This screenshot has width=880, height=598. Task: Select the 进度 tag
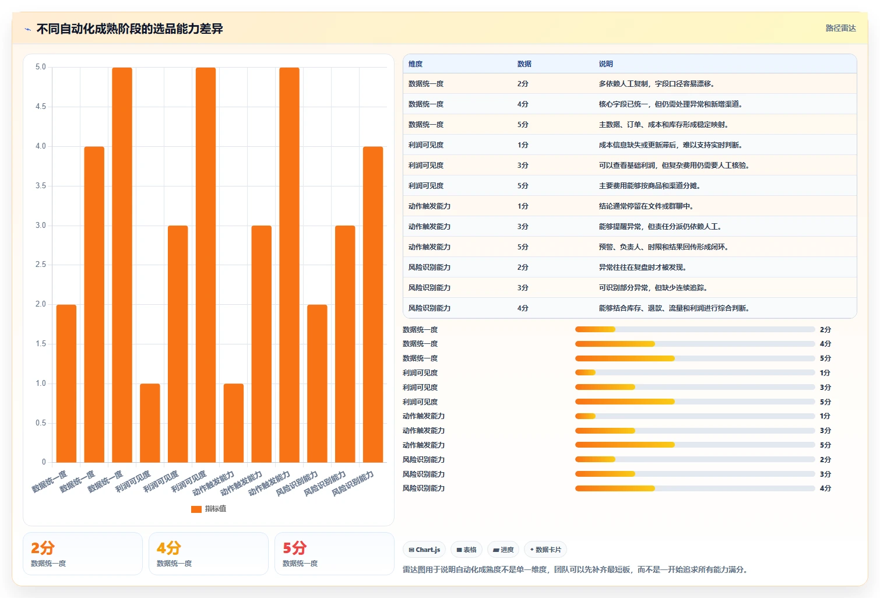503,550
